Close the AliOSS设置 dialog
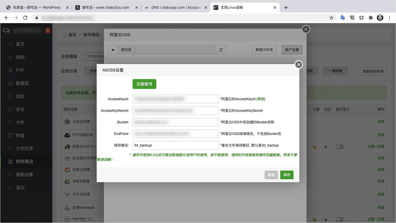The height and width of the screenshot is (223, 396). tap(299, 65)
